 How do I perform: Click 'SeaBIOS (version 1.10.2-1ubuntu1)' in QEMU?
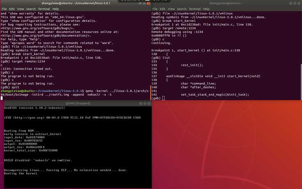coord(35,108)
